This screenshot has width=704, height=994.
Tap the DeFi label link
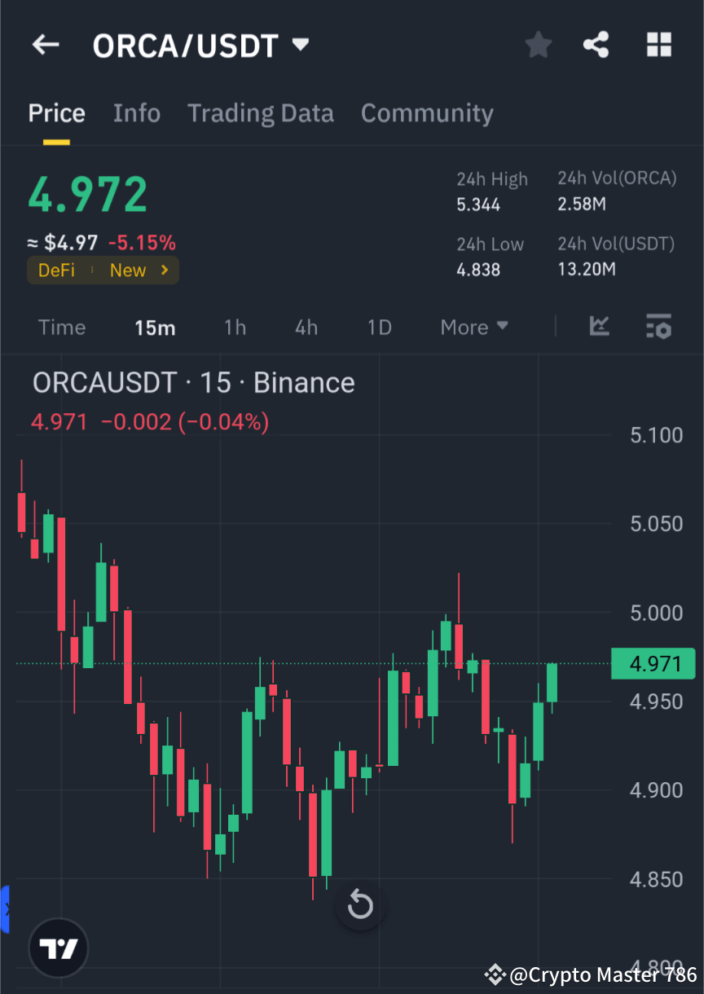pyautogui.click(x=56, y=270)
